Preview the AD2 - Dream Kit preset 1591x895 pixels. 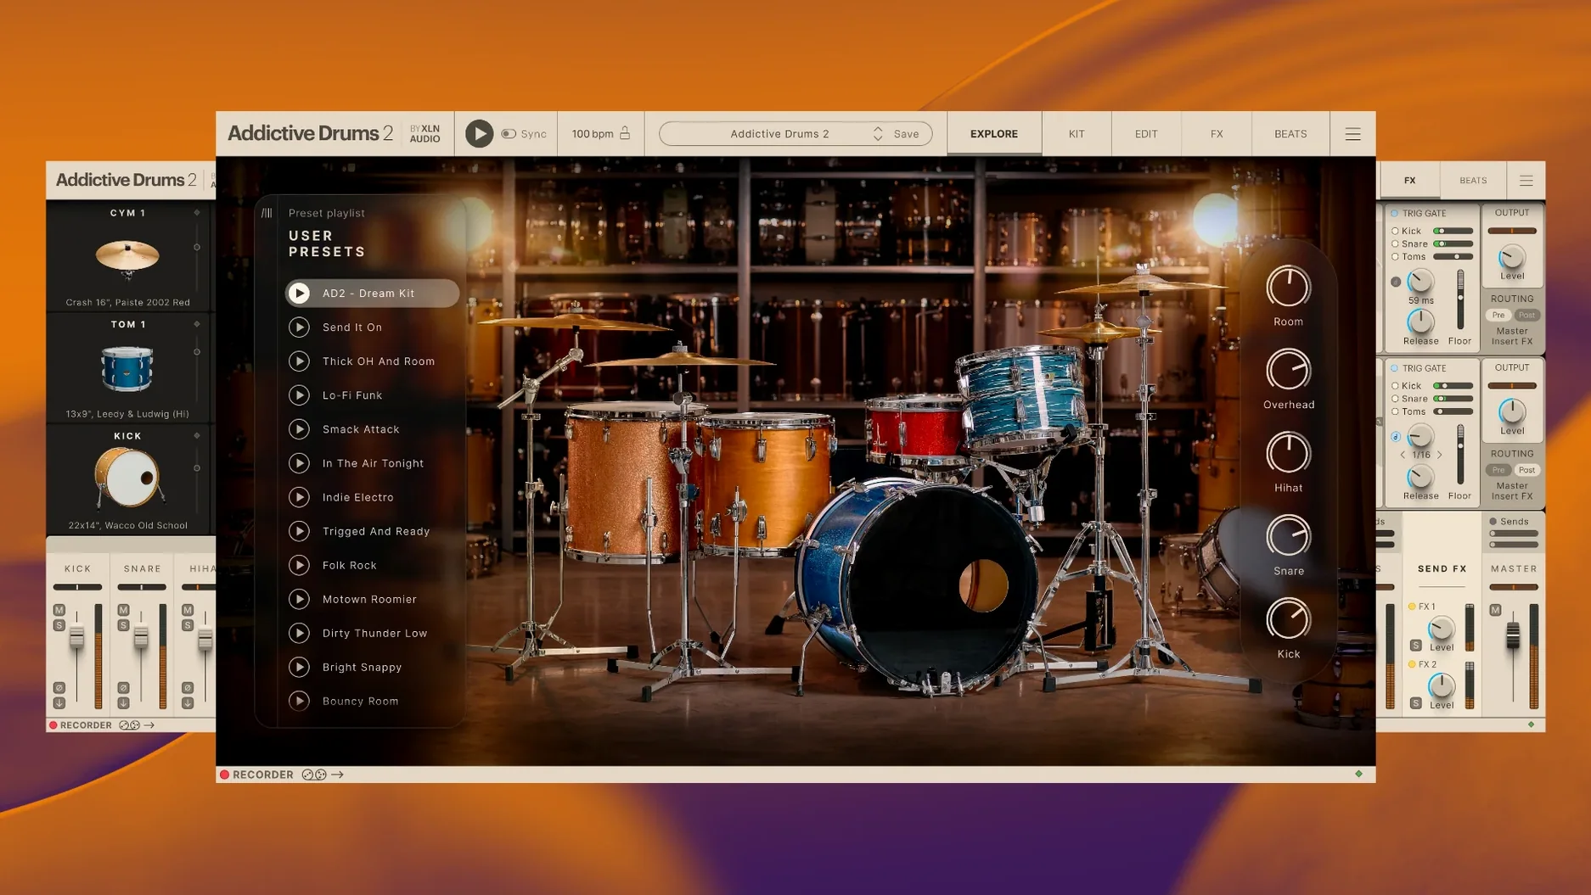[299, 294]
